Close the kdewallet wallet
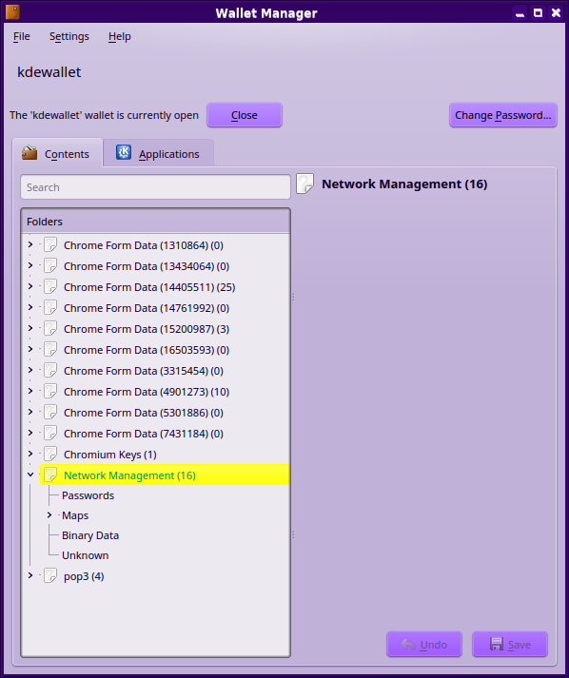This screenshot has width=569, height=678. click(245, 115)
